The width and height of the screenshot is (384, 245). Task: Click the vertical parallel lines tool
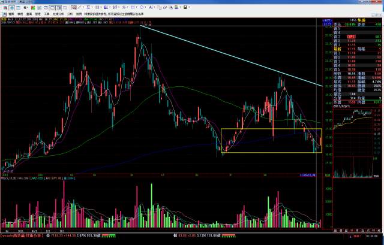click(x=97, y=7)
